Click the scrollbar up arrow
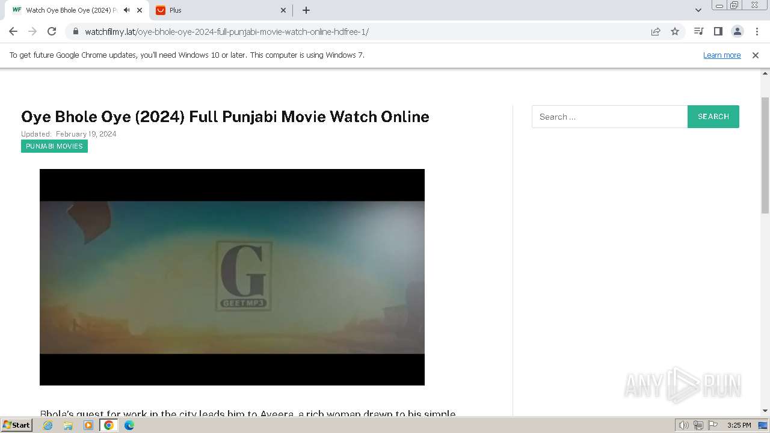 pyautogui.click(x=765, y=75)
